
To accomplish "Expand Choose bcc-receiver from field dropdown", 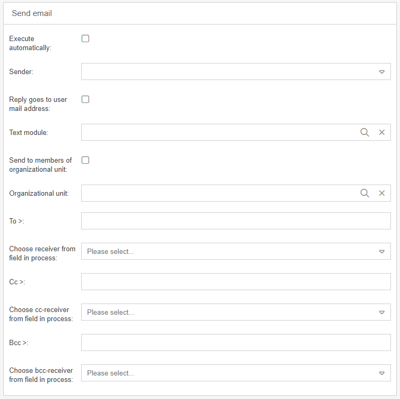I will 382,373.
